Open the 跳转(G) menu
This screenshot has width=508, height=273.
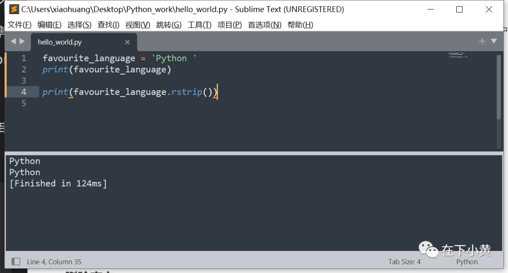pyautogui.click(x=169, y=25)
